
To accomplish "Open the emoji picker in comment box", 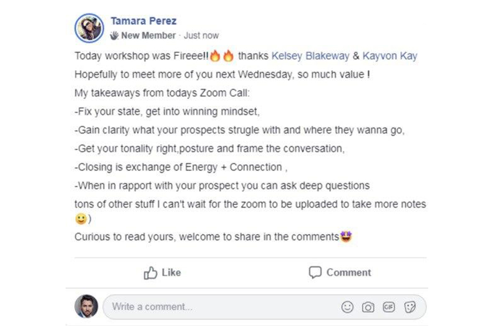I will (x=347, y=307).
